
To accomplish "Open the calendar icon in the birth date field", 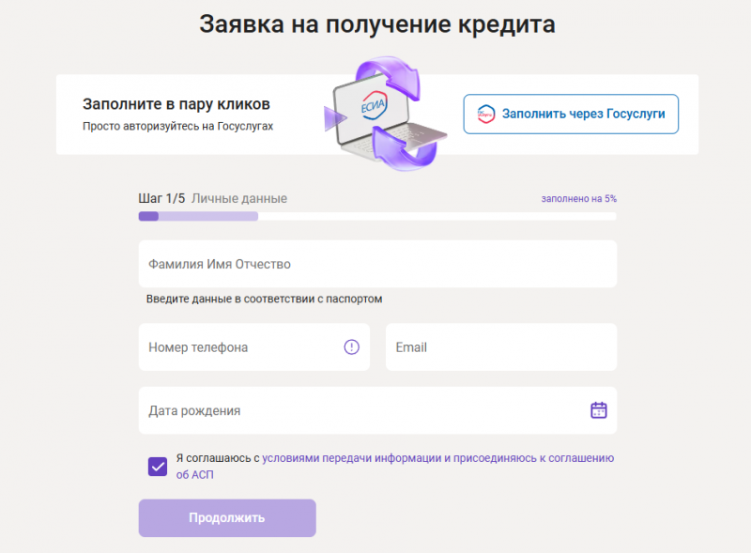I will (600, 410).
